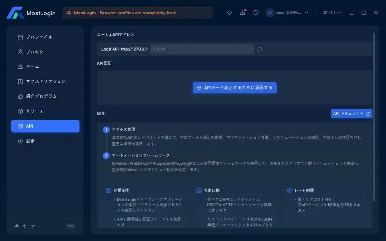
Task: Click the user avatar M icon
Action: [270, 13]
